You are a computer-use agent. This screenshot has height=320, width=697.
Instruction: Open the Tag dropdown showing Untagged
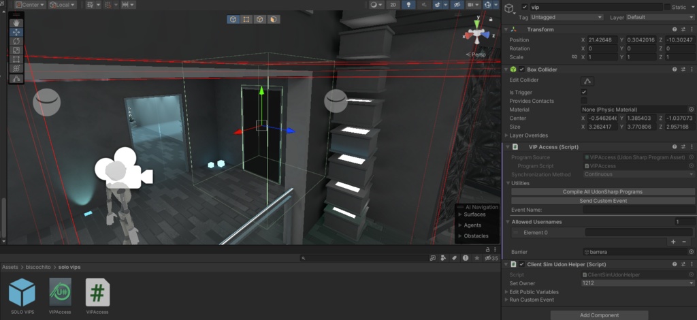pyautogui.click(x=567, y=17)
